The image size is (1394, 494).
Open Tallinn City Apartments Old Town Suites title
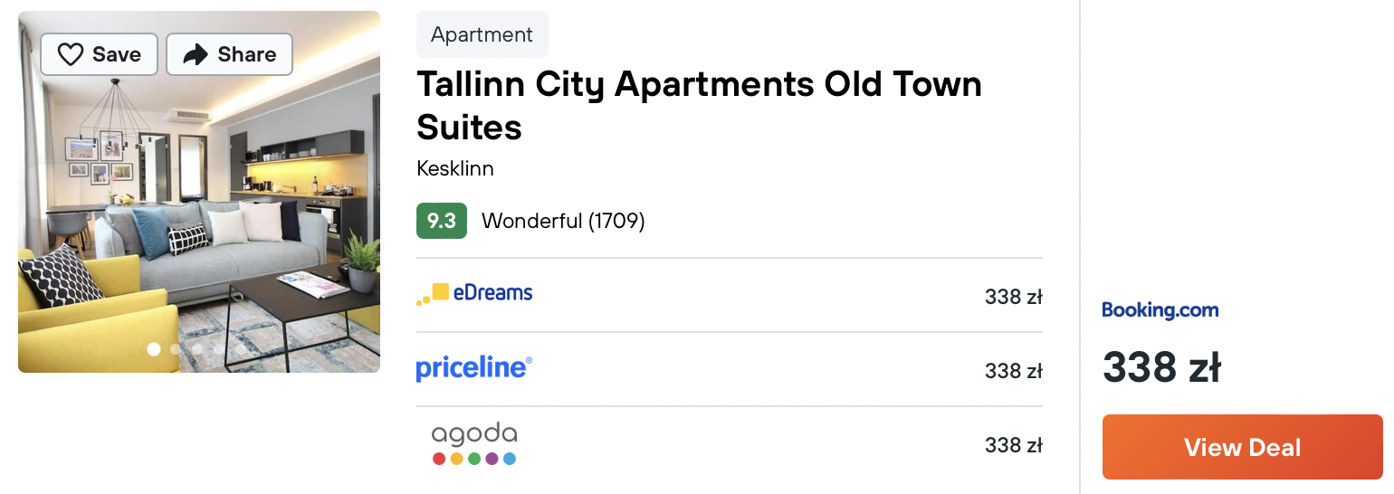[x=699, y=105]
